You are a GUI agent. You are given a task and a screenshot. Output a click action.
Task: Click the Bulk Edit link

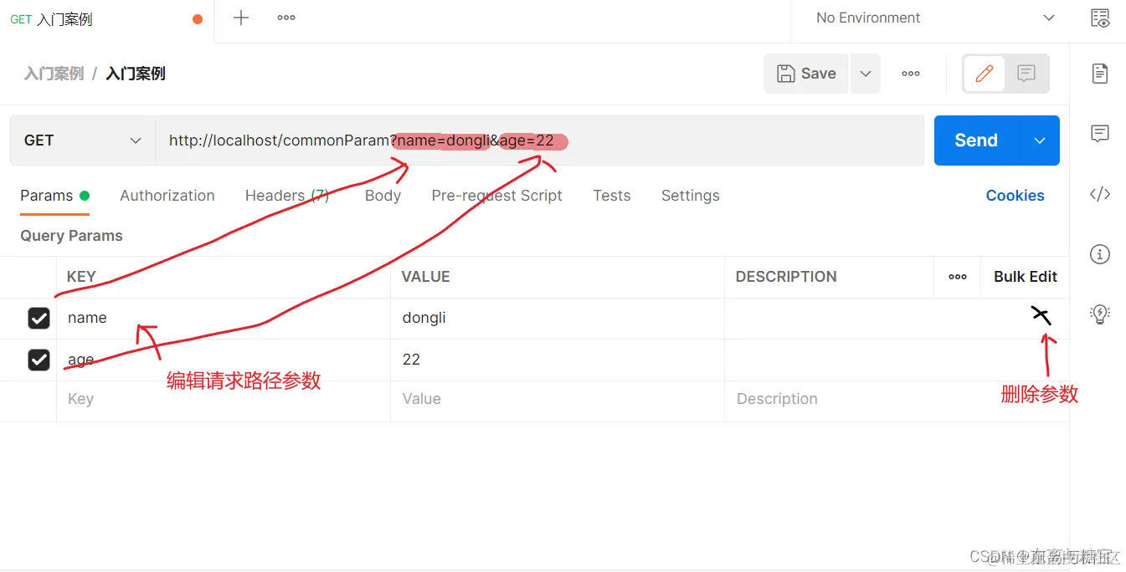click(1026, 277)
